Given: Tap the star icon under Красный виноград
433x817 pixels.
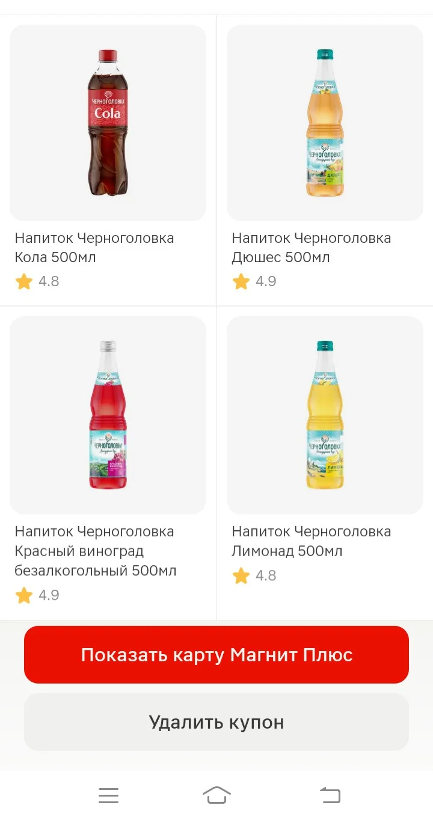Looking at the screenshot, I should click(x=23, y=595).
